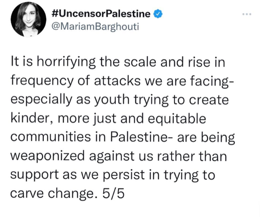Click the phrase frequency of attacks
This screenshot has width=260, height=217.
76,81
